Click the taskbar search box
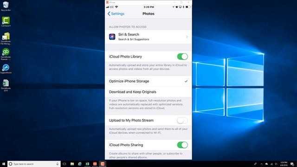The width and height of the screenshot is (297, 167). (34, 164)
